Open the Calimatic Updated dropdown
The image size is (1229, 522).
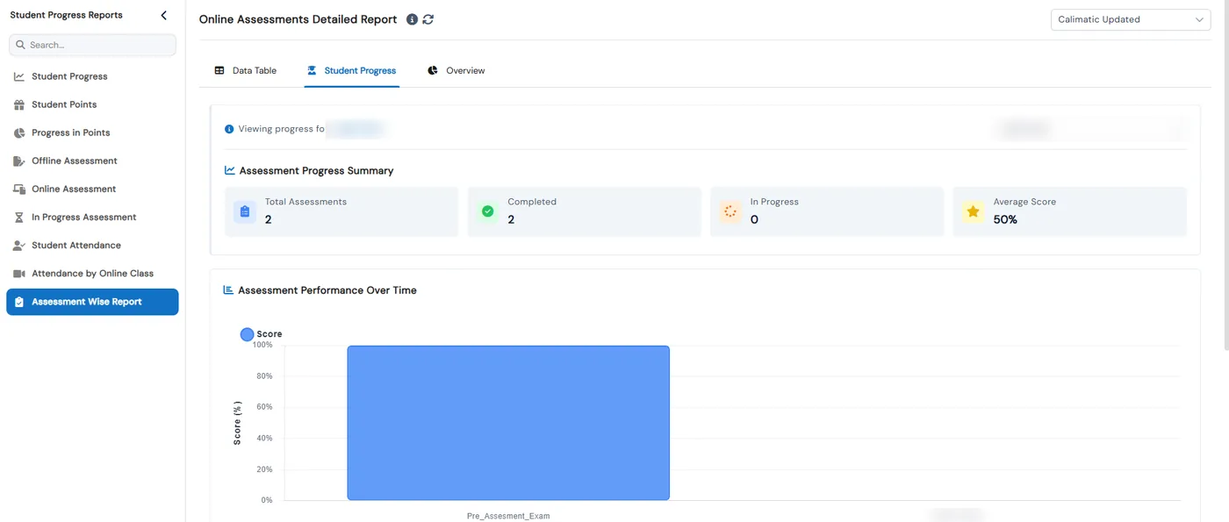click(1131, 19)
